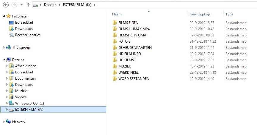Click the Afbeeldingen folder icon
The height and width of the screenshot is (135, 257).
click(x=11, y=66)
